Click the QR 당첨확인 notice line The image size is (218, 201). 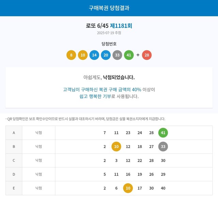coord(85,119)
